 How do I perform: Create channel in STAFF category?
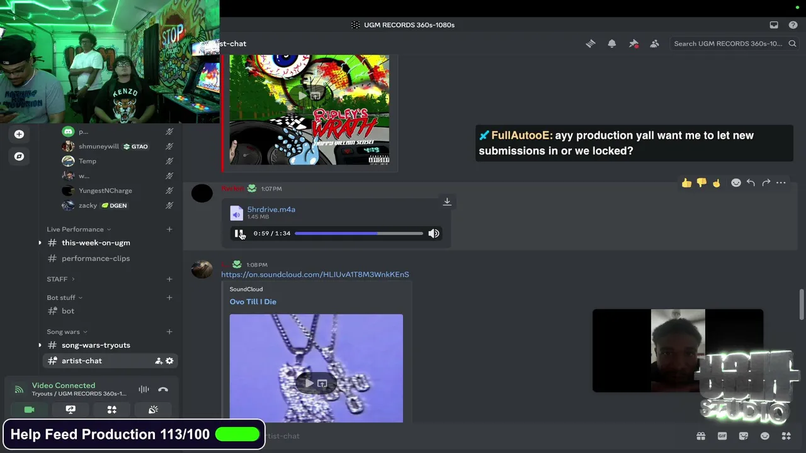coord(169,279)
